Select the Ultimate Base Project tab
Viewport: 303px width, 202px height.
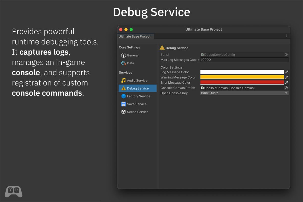pos(135,36)
